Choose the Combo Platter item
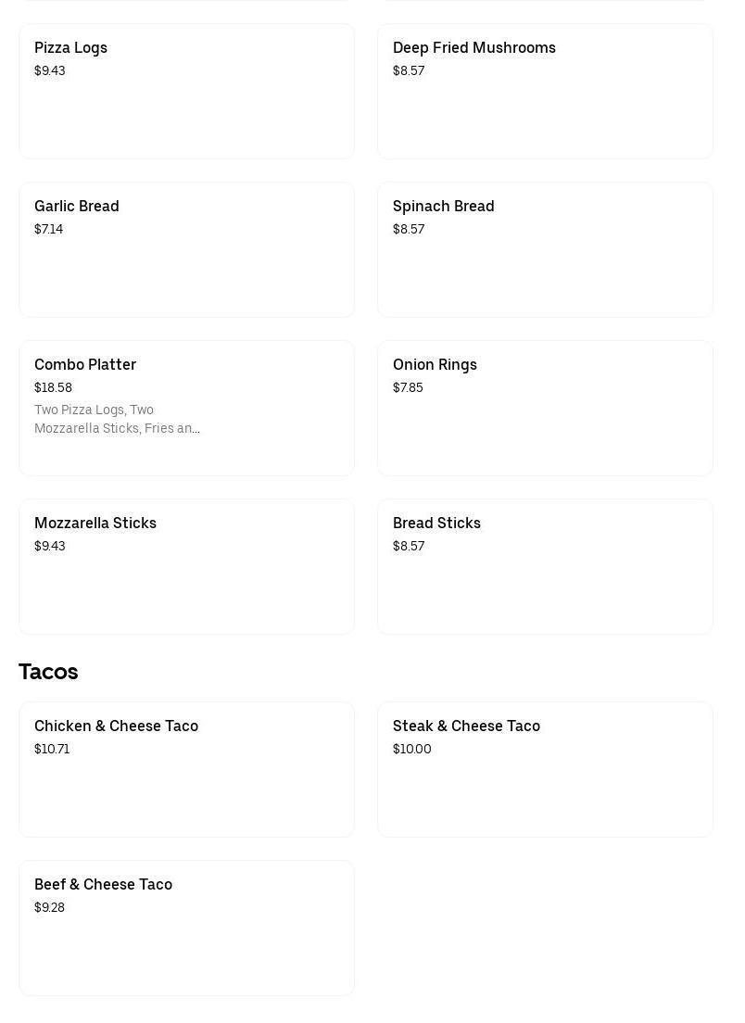 click(x=186, y=408)
